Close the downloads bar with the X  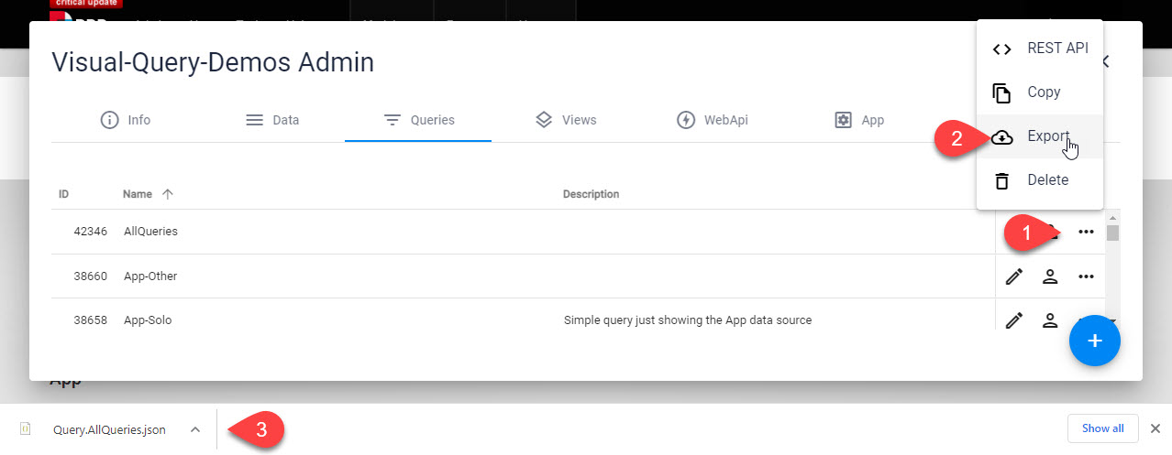[x=1155, y=428]
